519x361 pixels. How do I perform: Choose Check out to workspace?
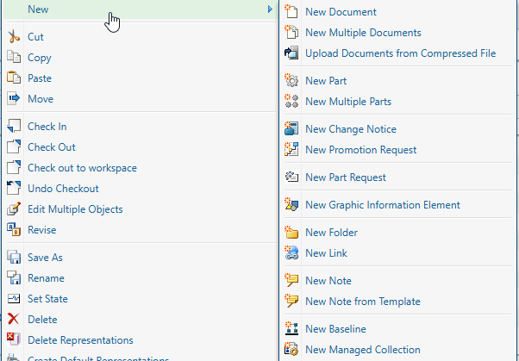pos(82,168)
